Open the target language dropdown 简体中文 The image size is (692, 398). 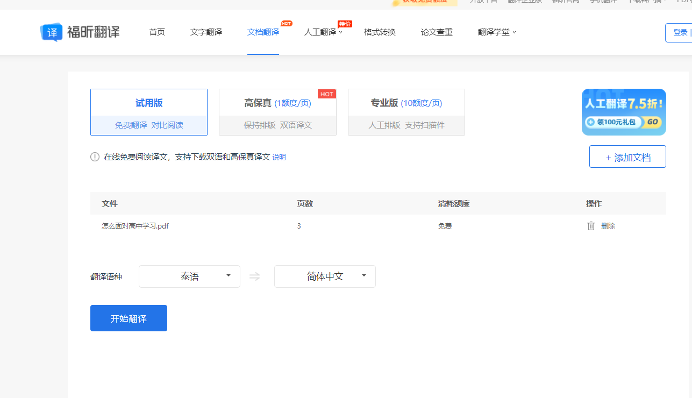325,276
